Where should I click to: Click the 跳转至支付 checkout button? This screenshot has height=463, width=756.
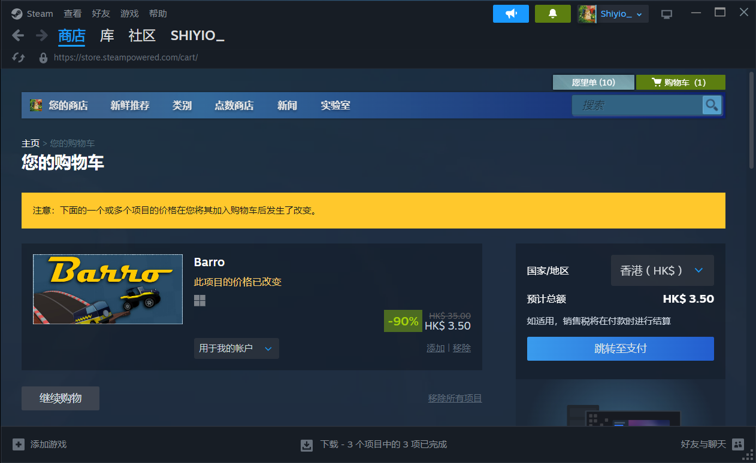[620, 349]
